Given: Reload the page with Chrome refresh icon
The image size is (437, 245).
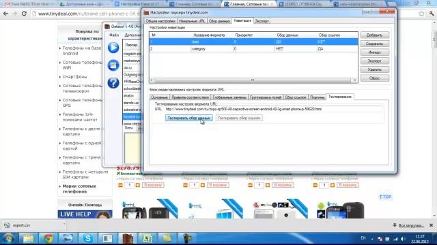Looking at the screenshot, I should (24, 14).
